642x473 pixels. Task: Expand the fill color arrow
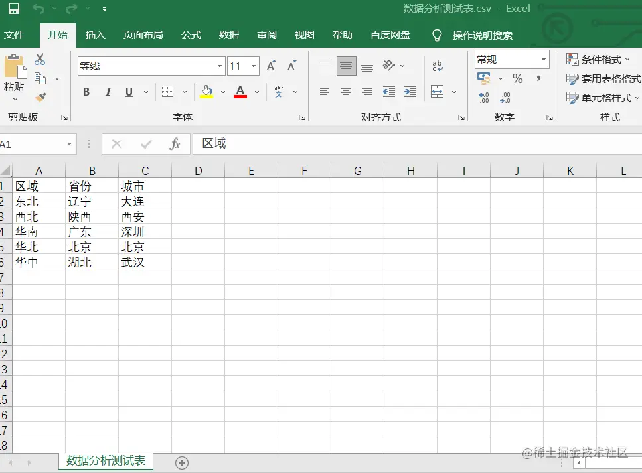click(223, 92)
